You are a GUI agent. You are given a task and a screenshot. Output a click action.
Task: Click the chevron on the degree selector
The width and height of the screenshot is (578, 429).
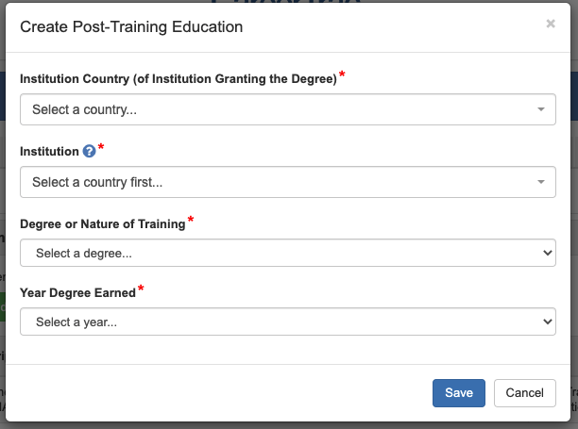click(547, 254)
